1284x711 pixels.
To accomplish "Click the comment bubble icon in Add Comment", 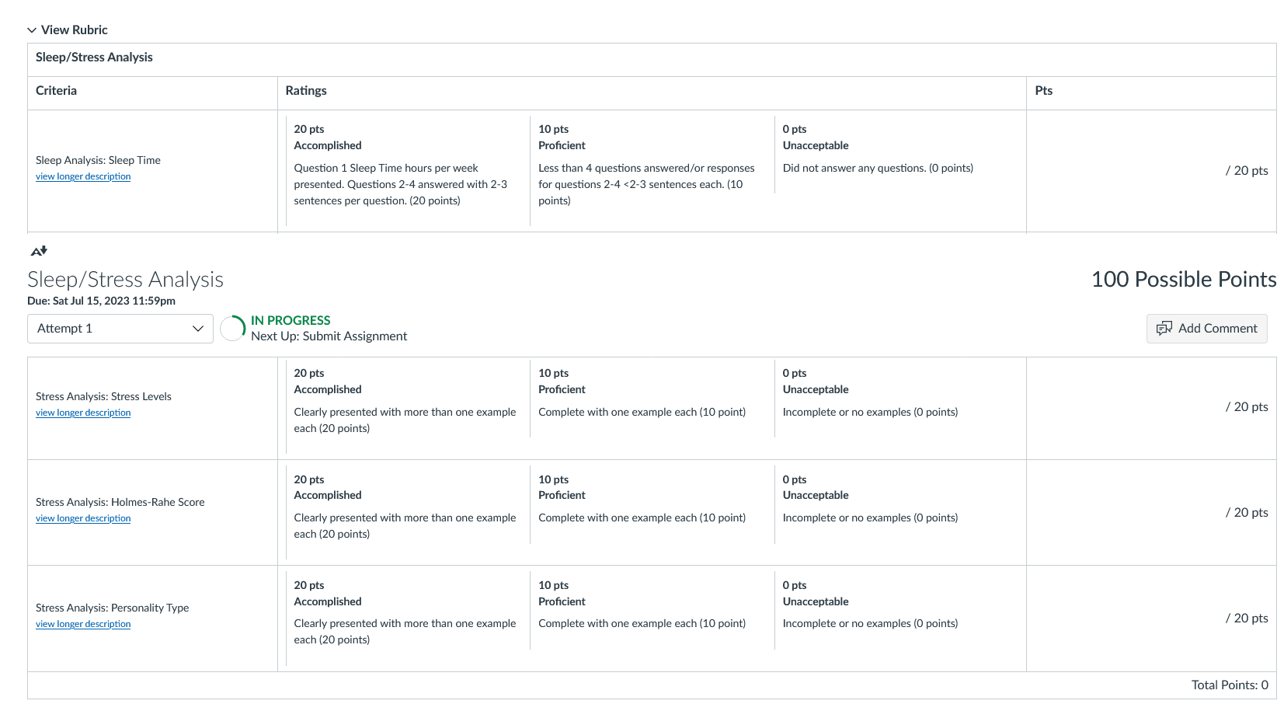I will 1164,329.
